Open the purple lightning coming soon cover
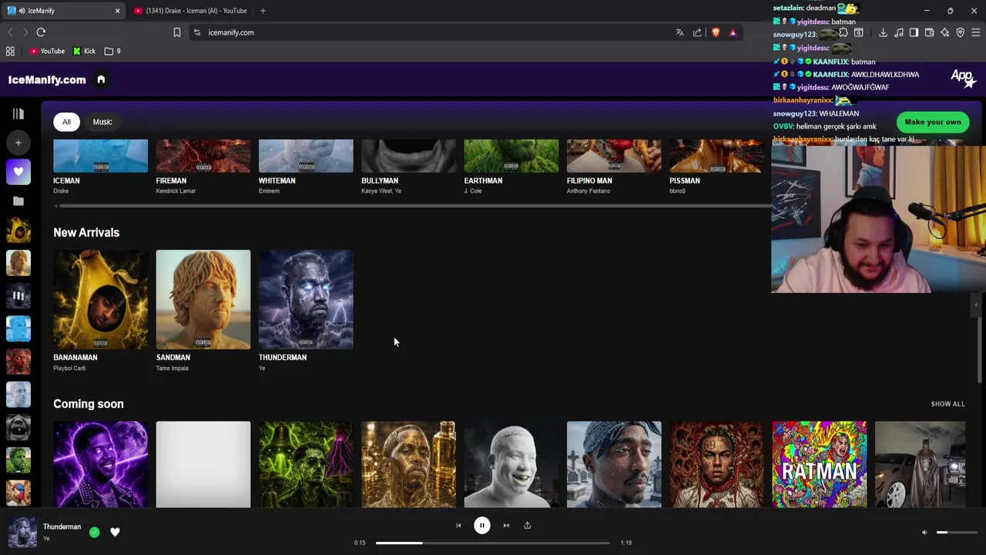This screenshot has width=986, height=555. (x=100, y=464)
